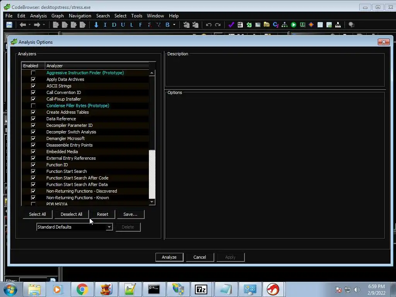
Task: Select the Decompiler Switch Analysis row
Action: 85,132
